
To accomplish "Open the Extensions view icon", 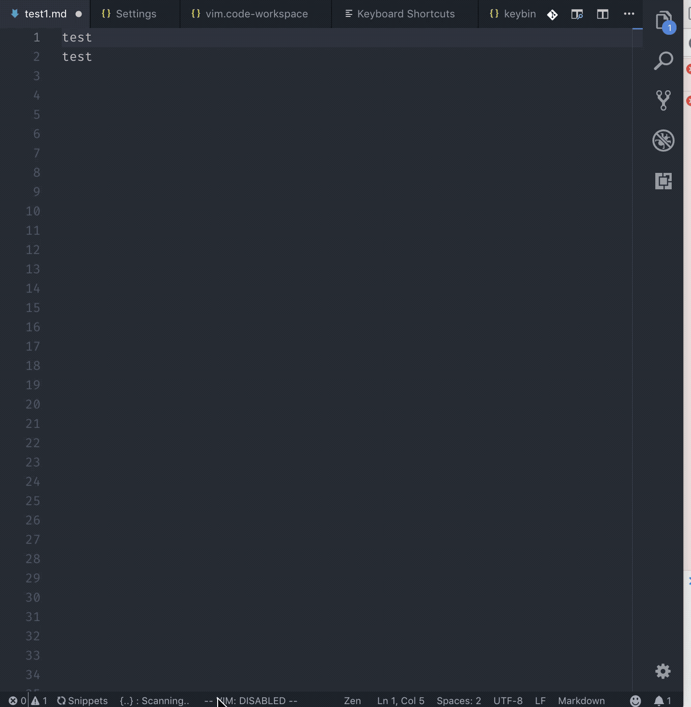I will (x=663, y=181).
